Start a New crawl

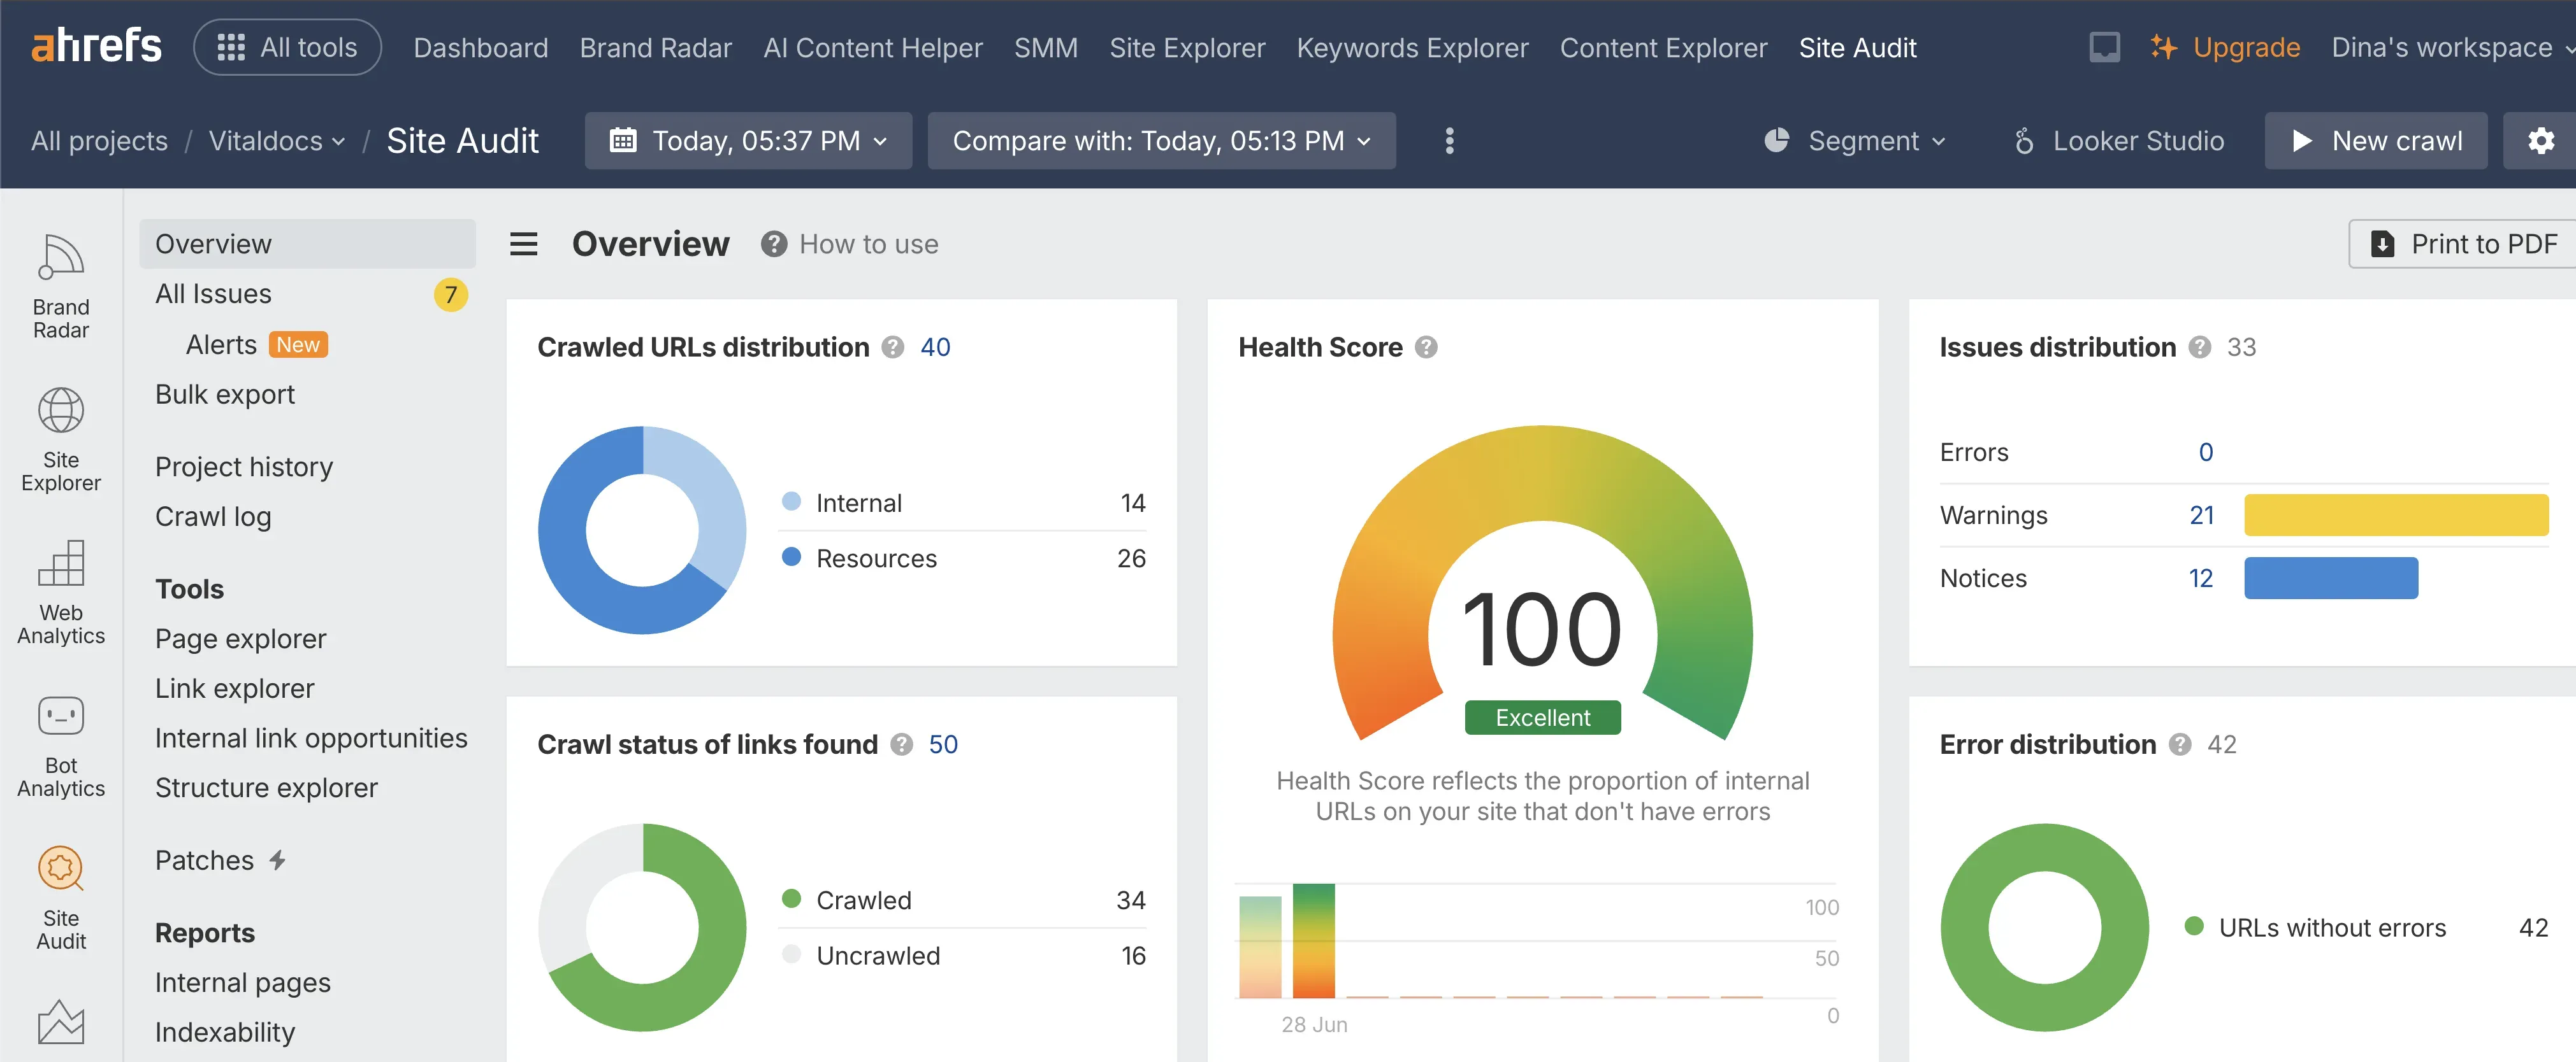coord(2375,141)
